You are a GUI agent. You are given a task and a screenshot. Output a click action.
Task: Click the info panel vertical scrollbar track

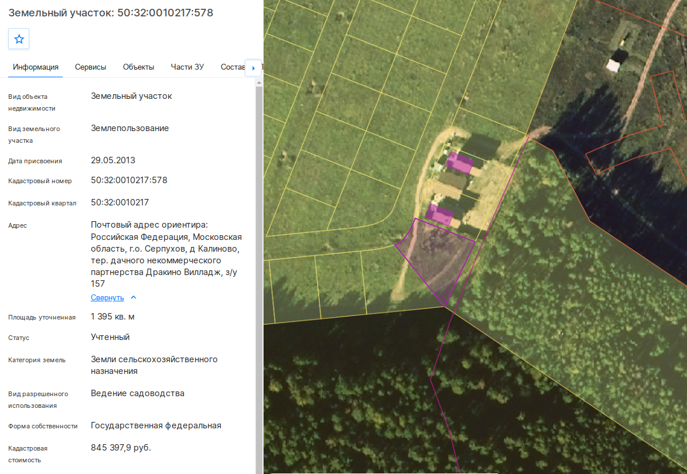(x=259, y=280)
